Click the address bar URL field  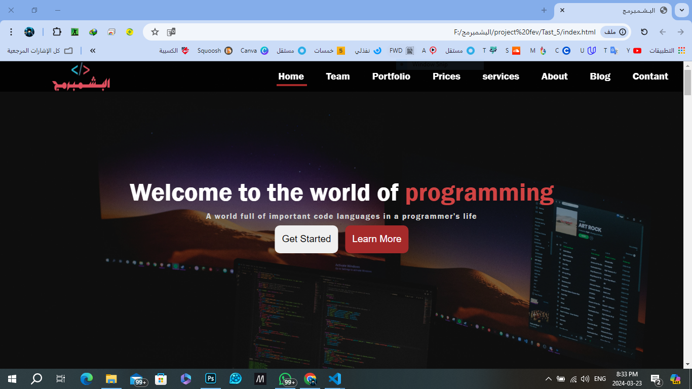385,32
